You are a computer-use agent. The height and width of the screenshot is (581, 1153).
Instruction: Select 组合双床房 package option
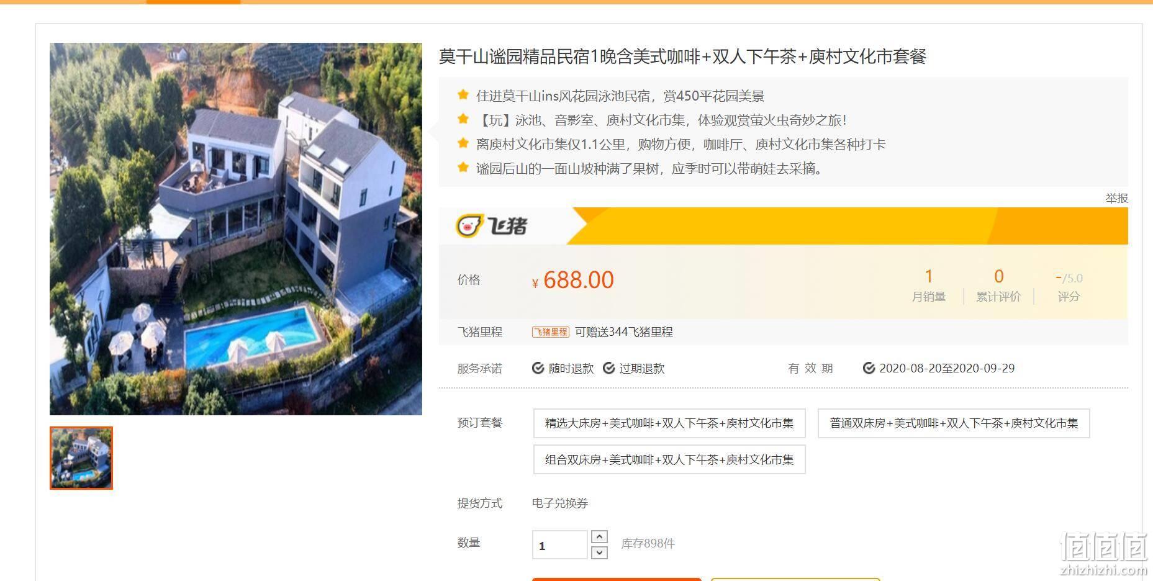click(x=669, y=460)
